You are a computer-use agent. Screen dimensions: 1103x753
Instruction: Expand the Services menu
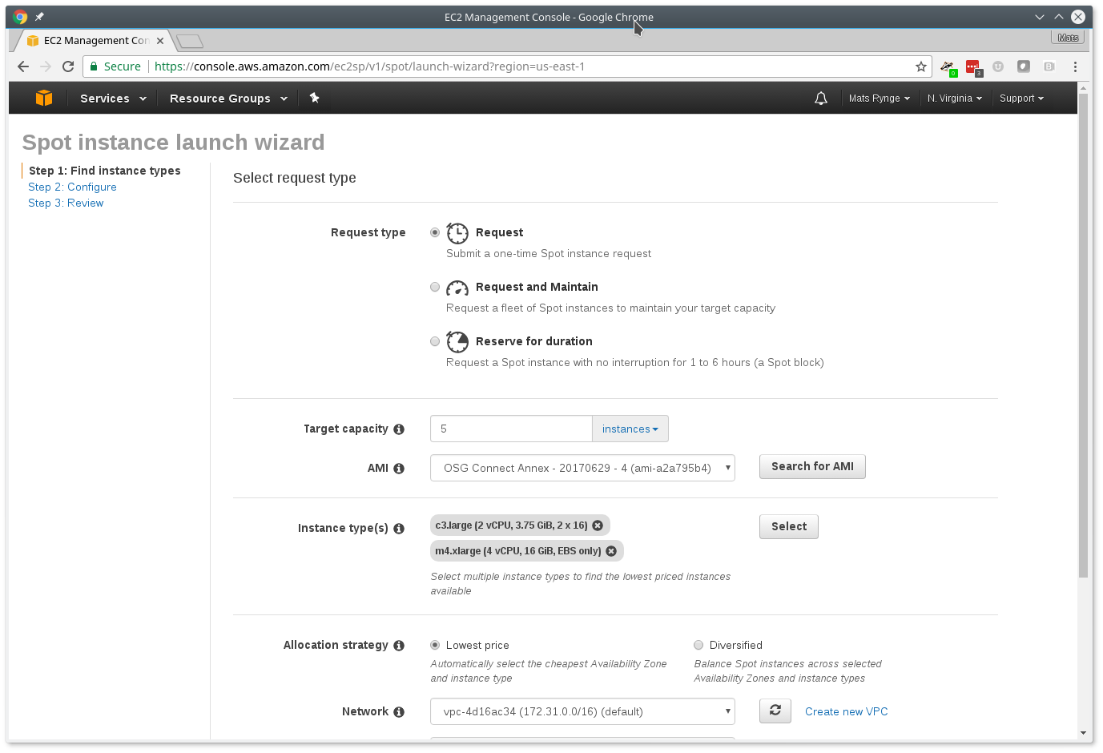[113, 99]
